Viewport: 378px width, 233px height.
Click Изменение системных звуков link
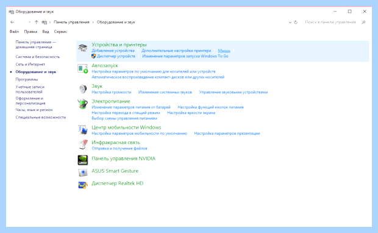click(x=165, y=92)
